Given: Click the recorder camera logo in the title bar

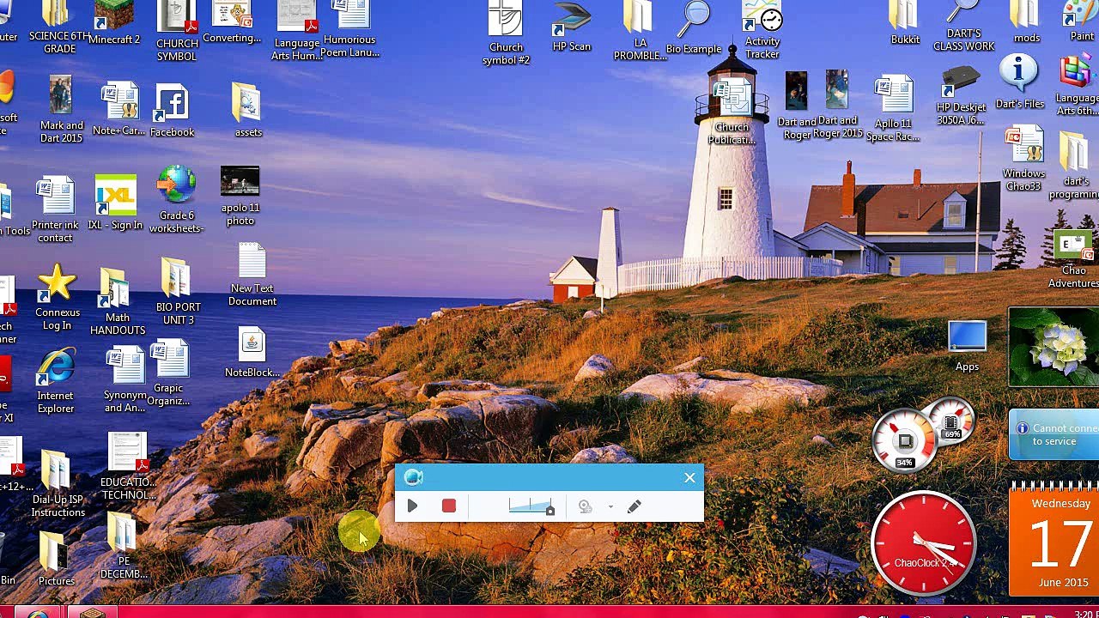Looking at the screenshot, I should 413,477.
